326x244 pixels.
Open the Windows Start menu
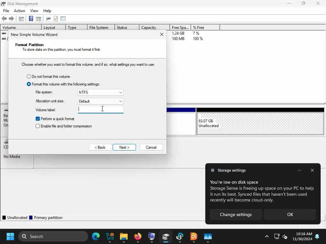pos(10,236)
